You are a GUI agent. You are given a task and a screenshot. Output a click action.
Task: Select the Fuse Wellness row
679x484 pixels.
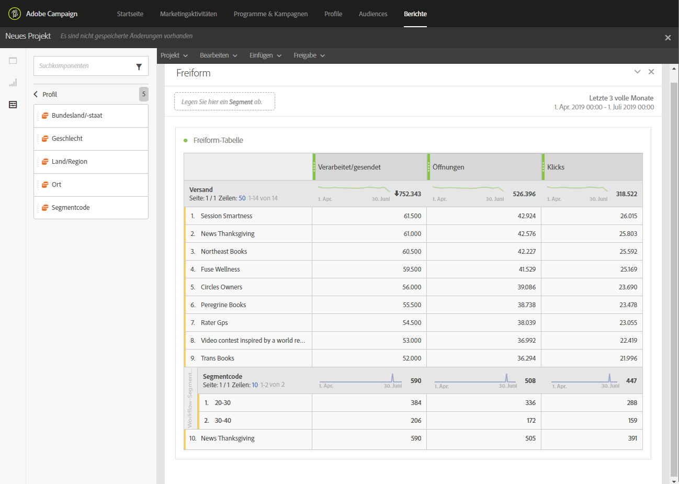click(x=413, y=269)
